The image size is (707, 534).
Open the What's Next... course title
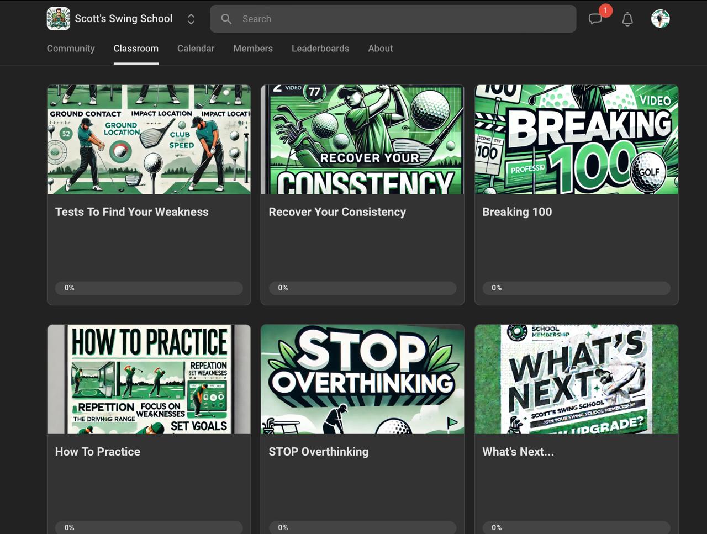[x=518, y=452]
